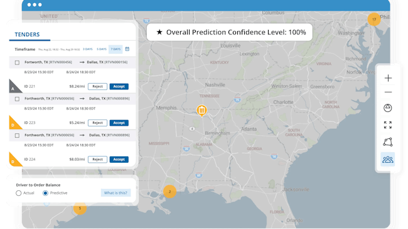Click the $5.24/mi rate value

[77, 123]
